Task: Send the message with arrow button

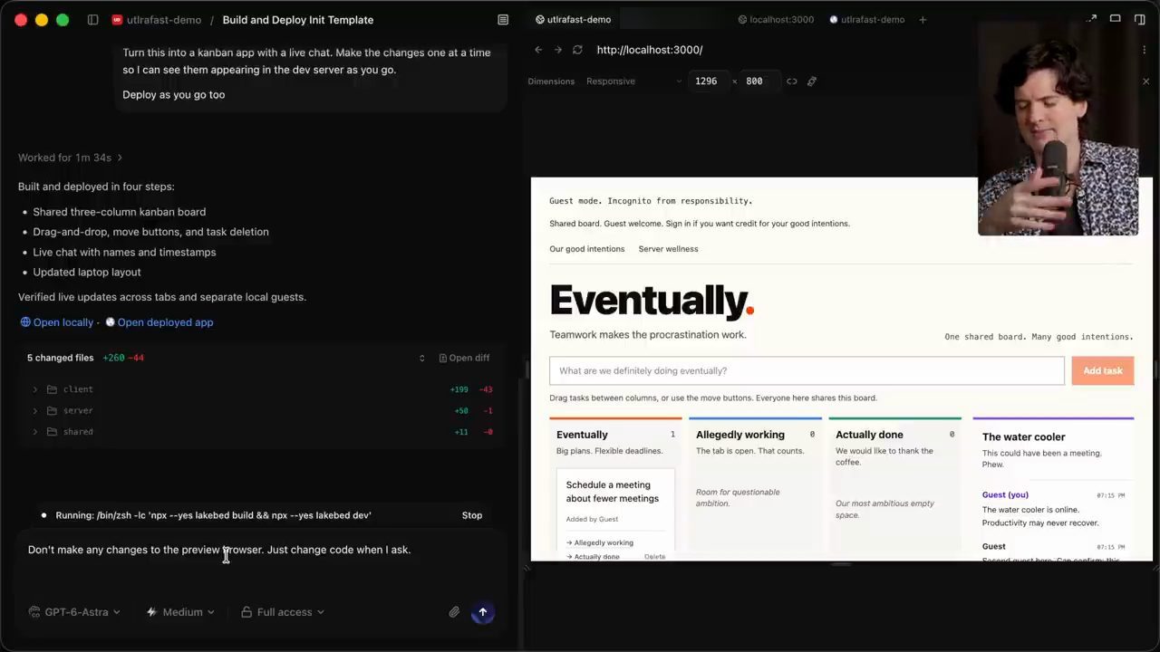Action: click(x=482, y=612)
